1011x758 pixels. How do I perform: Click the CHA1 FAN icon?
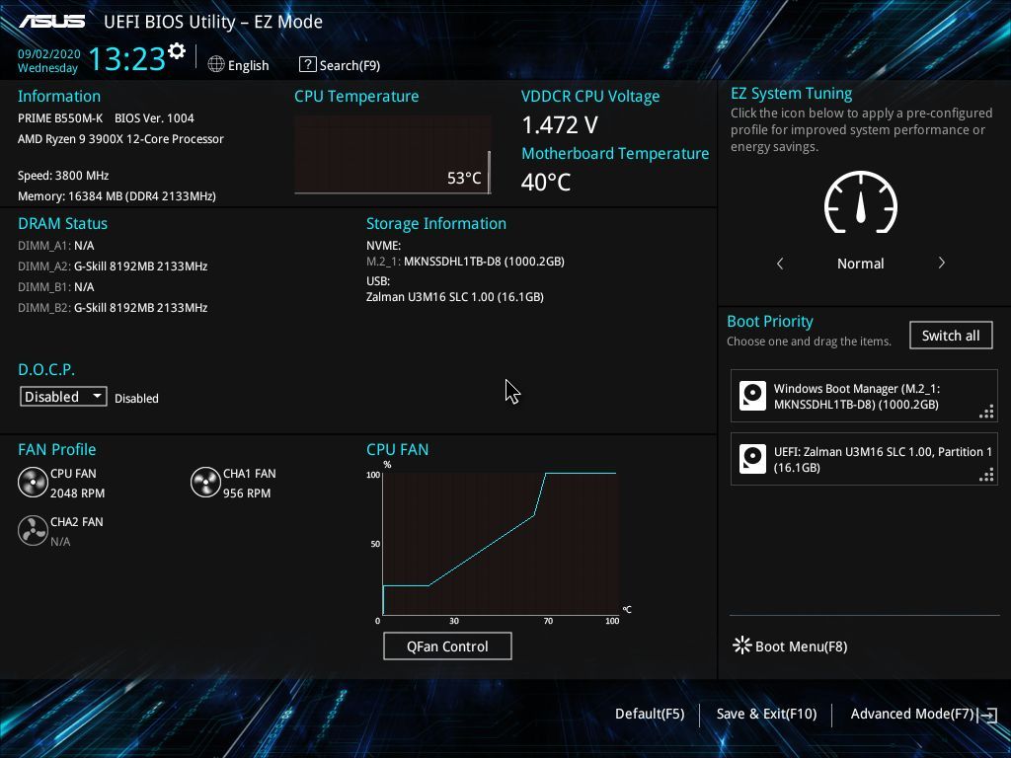(x=205, y=482)
